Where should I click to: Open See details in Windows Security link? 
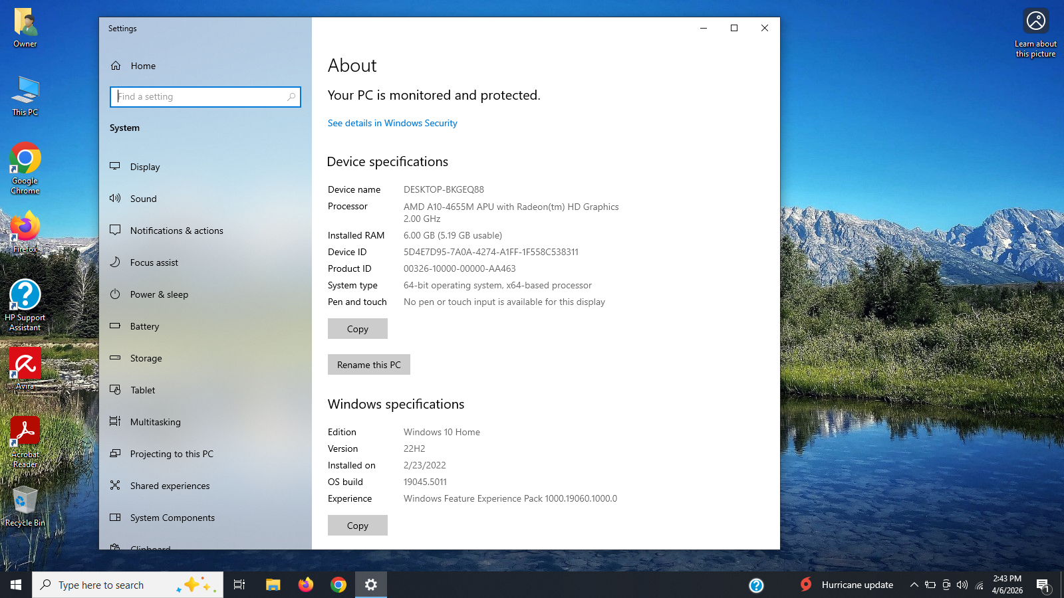pyautogui.click(x=392, y=123)
